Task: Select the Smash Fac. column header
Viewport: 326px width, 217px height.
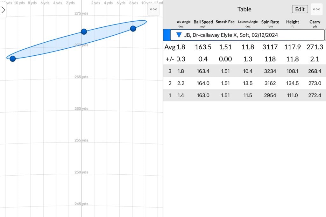Action: [225, 22]
